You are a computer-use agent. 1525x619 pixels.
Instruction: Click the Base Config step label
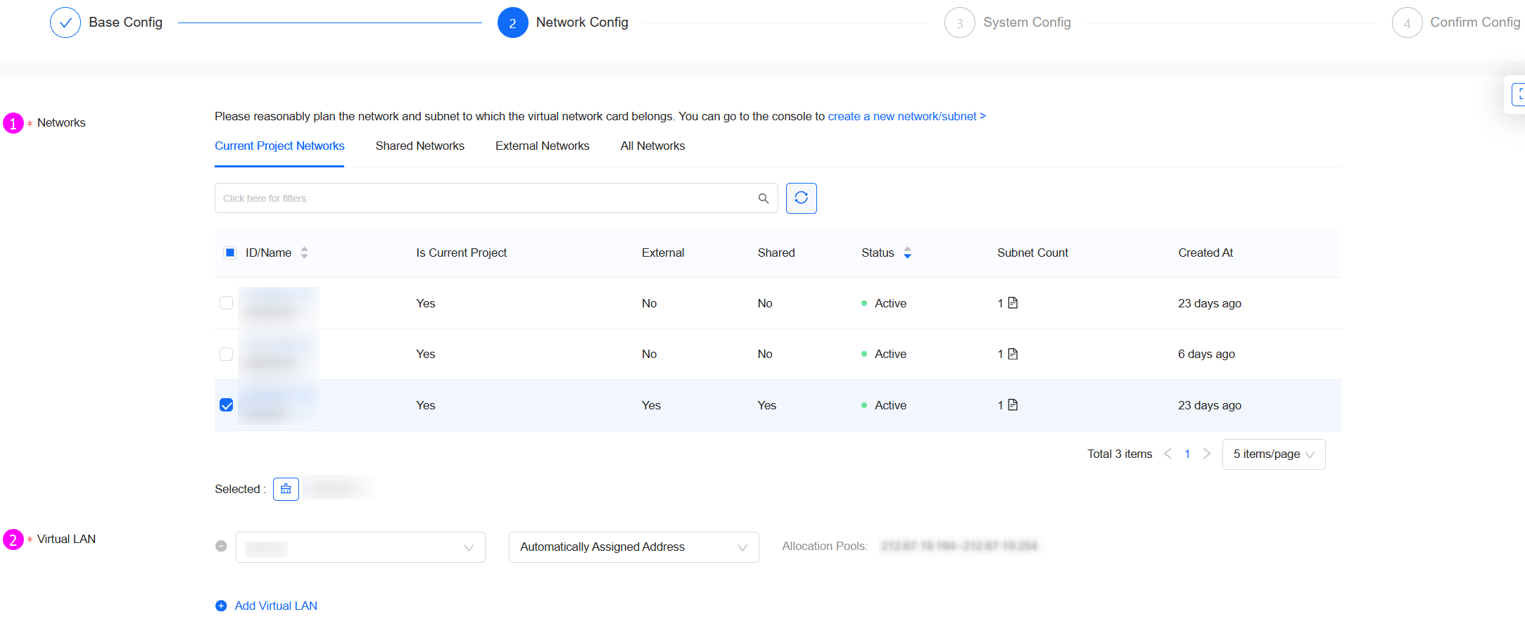click(125, 23)
